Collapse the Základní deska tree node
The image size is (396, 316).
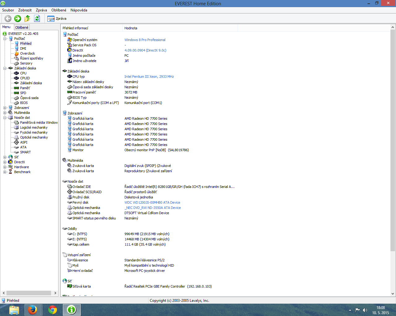pos(5,68)
